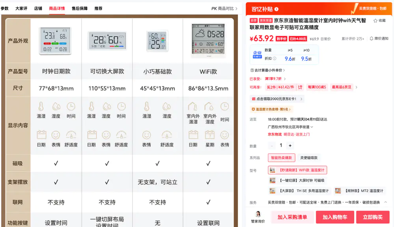This screenshot has width=394, height=227.
Task: Click 时钟日期款 表情 smiley icon
Action: click(x=56, y=135)
